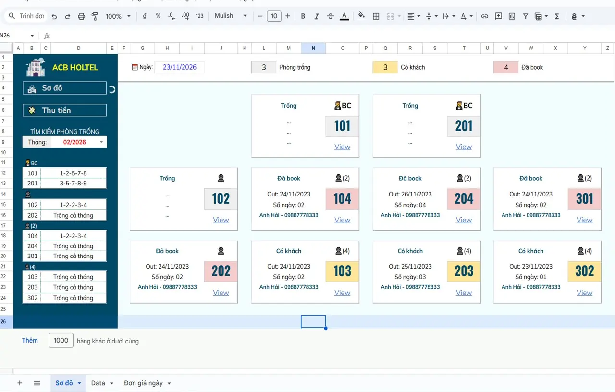Apply strikethrough formatting
This screenshot has width=615, height=392.
[330, 16]
